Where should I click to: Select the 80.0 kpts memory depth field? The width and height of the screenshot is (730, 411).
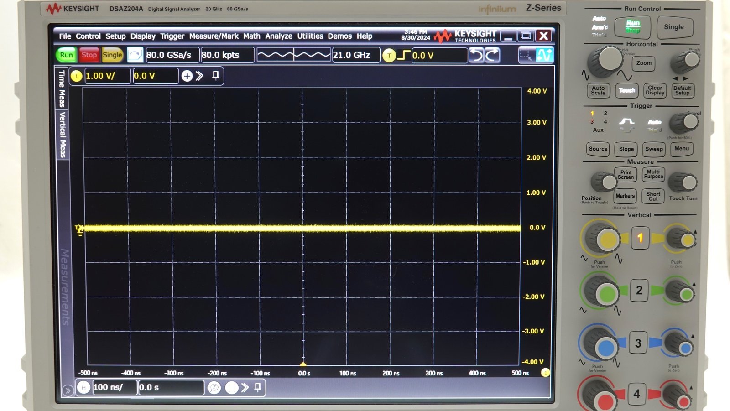coord(227,55)
